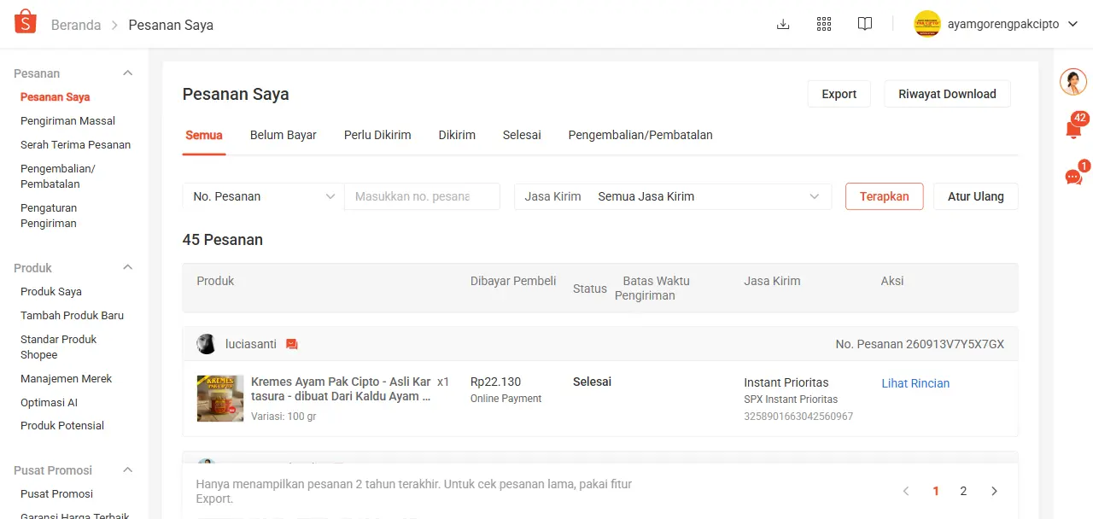
Task: Open Pengaturan Pengiriman in sidebar
Action: click(49, 215)
